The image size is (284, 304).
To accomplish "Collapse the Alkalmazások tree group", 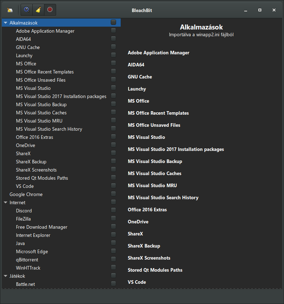I will tap(5, 23).
